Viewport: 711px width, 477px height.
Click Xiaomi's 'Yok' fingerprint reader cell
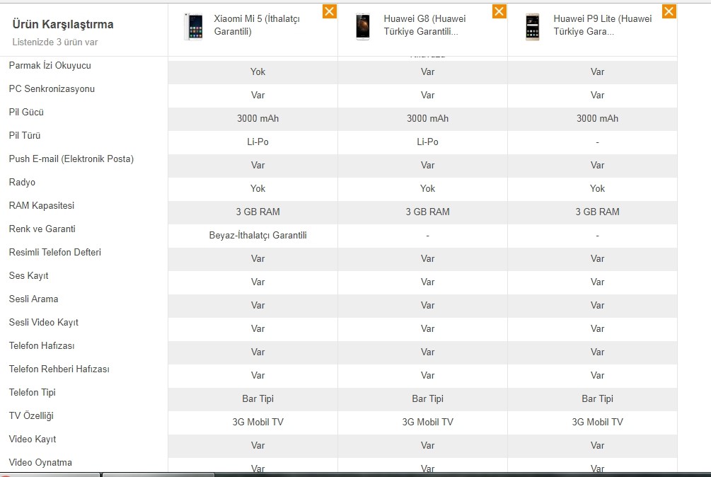click(258, 71)
